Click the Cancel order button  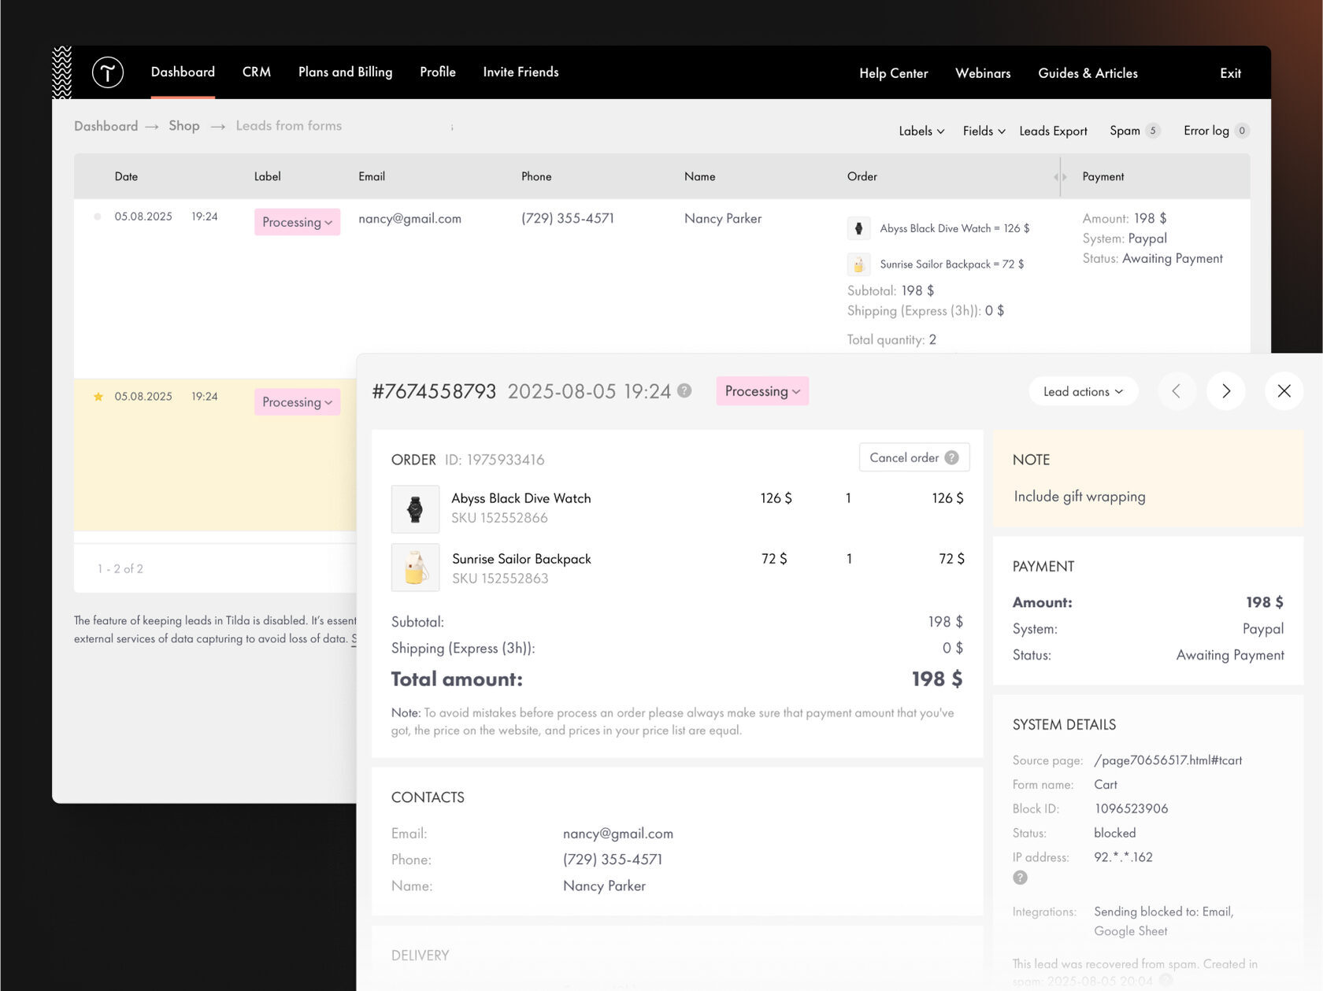coord(914,457)
